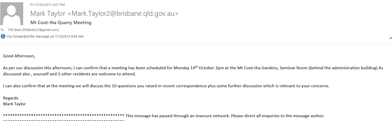Viewport: 392px width, 121px height.
Task: Click the bottom row of asterisks
Action: pos(64,120)
